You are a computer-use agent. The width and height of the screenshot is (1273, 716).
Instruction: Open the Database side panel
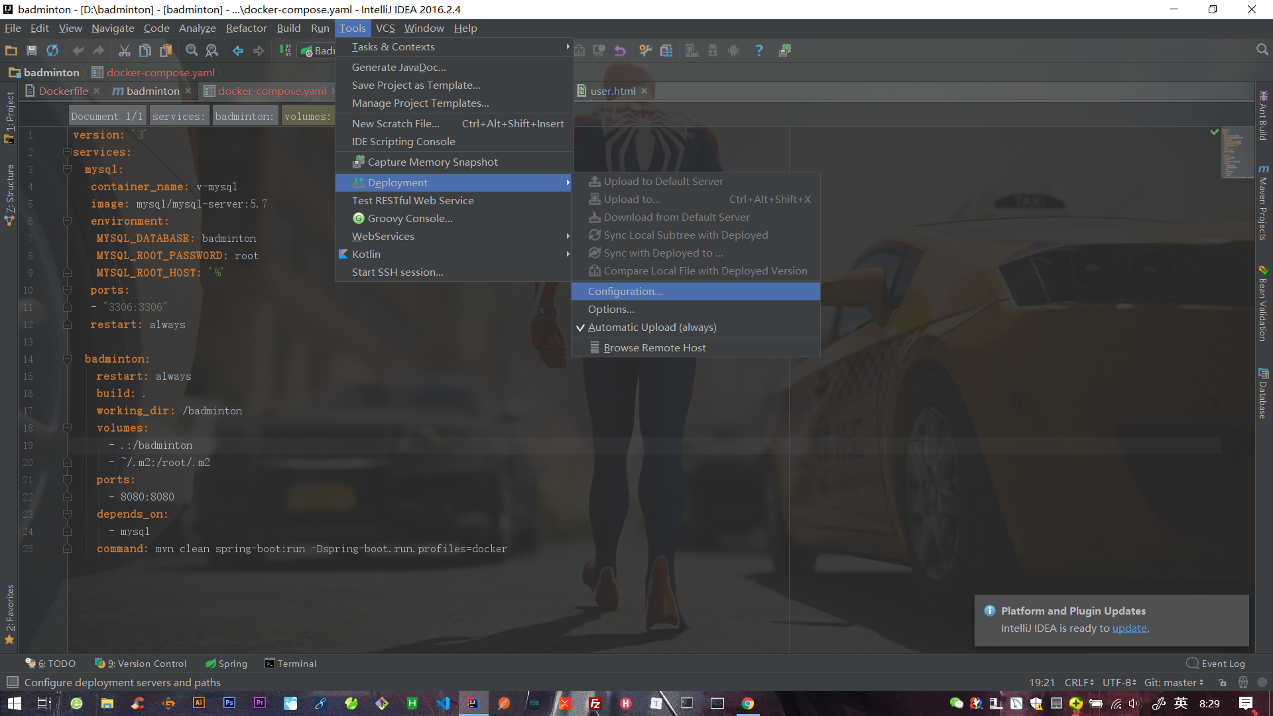coord(1264,394)
